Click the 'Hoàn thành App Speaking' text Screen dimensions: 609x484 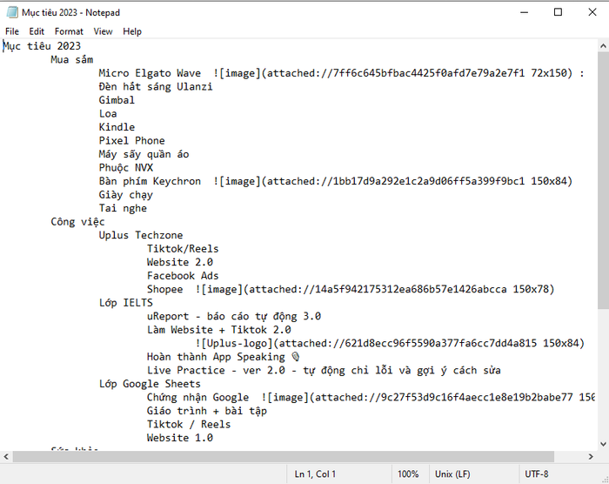[216, 357]
